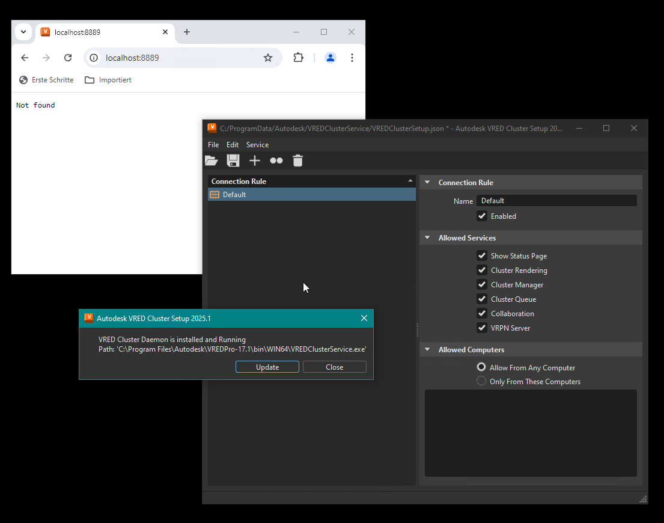Open the Importiert bookmarks folder
The image size is (664, 523).
[108, 79]
